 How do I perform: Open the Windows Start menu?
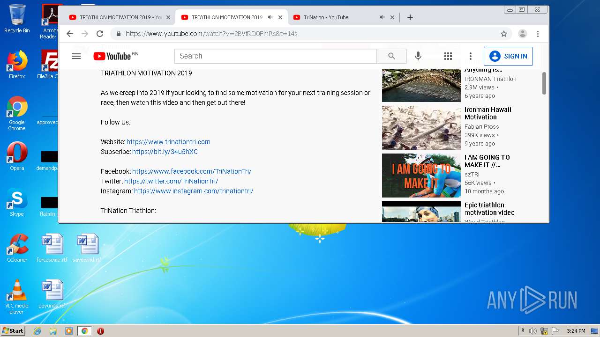(x=13, y=330)
